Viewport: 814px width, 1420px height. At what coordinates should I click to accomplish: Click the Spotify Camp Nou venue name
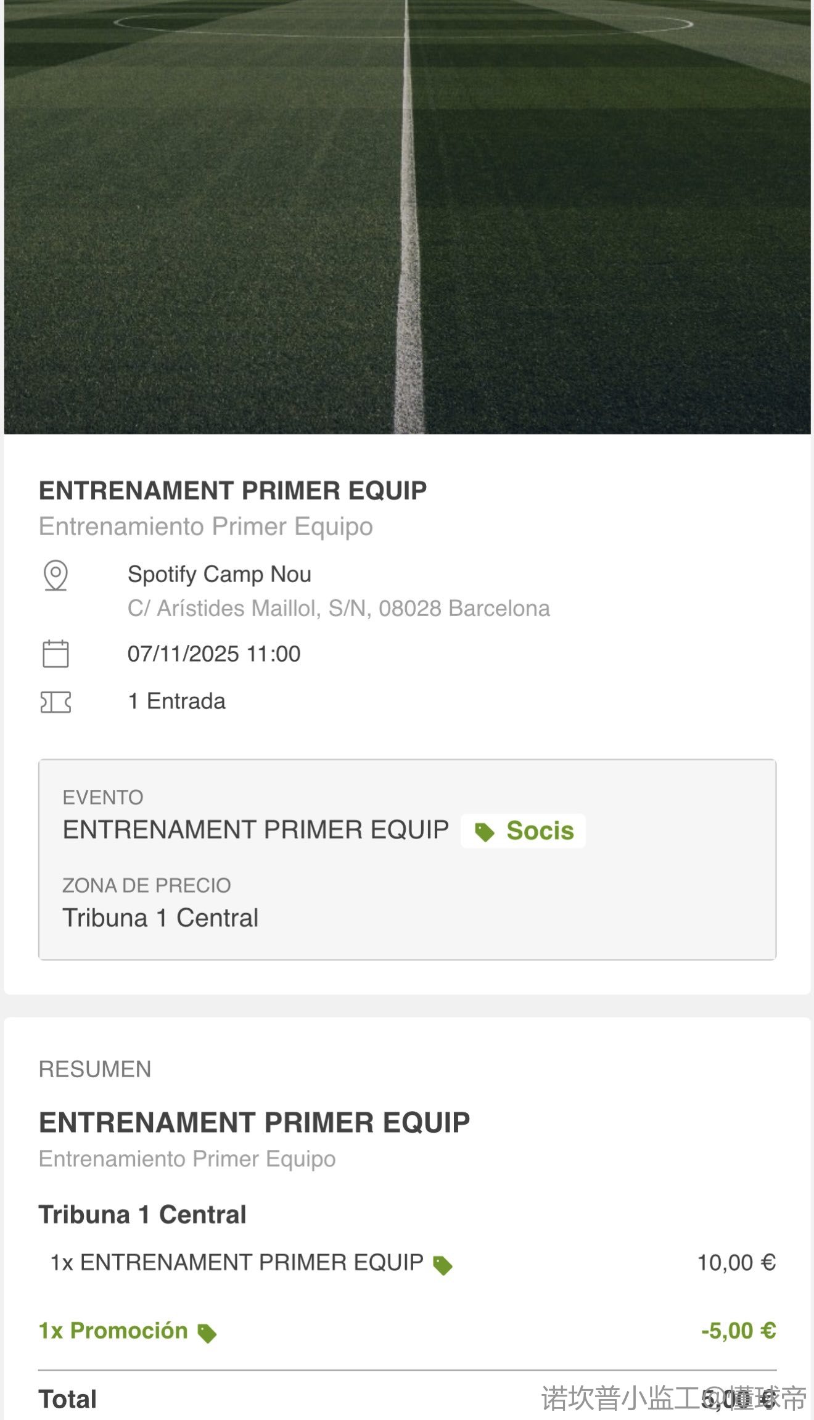point(219,574)
